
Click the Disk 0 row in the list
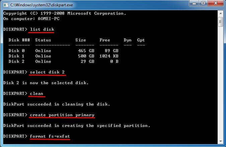coord(64,51)
